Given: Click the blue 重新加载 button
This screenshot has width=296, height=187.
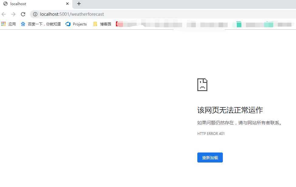Looking at the screenshot, I should pyautogui.click(x=210, y=157).
